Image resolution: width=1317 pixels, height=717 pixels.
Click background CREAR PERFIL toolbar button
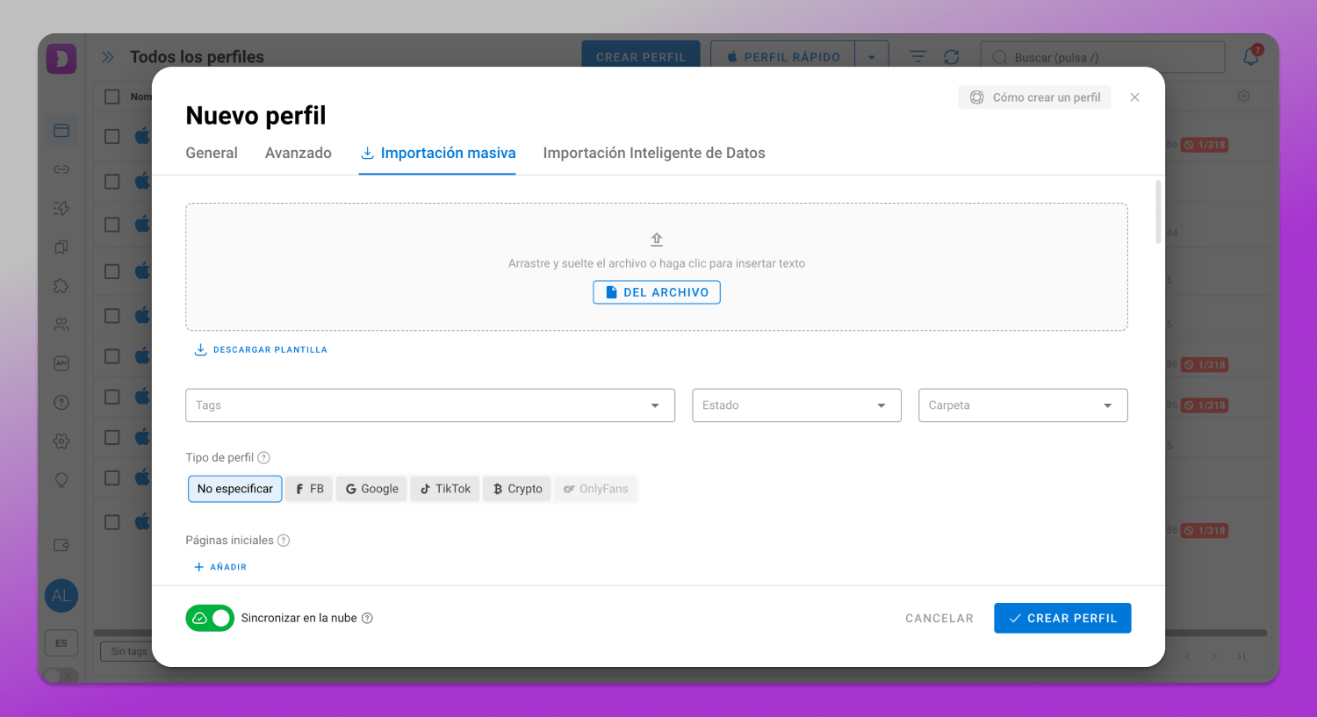pyautogui.click(x=641, y=55)
